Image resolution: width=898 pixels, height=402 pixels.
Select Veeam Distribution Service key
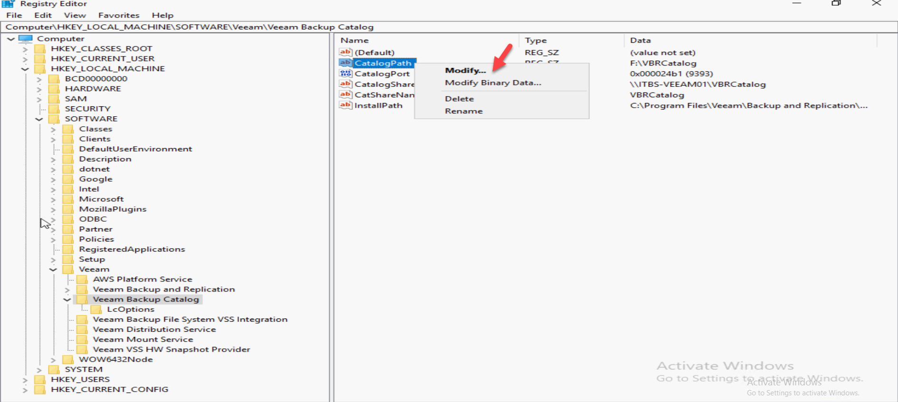click(154, 329)
